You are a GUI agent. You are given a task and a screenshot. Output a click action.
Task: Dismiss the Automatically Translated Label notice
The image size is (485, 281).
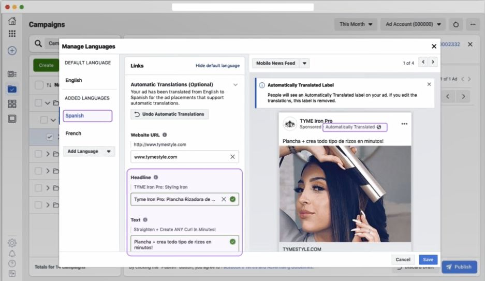coord(429,84)
